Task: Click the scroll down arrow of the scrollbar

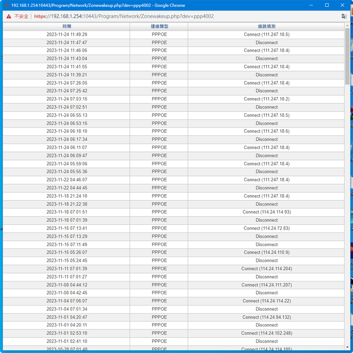Action: (x=347, y=347)
